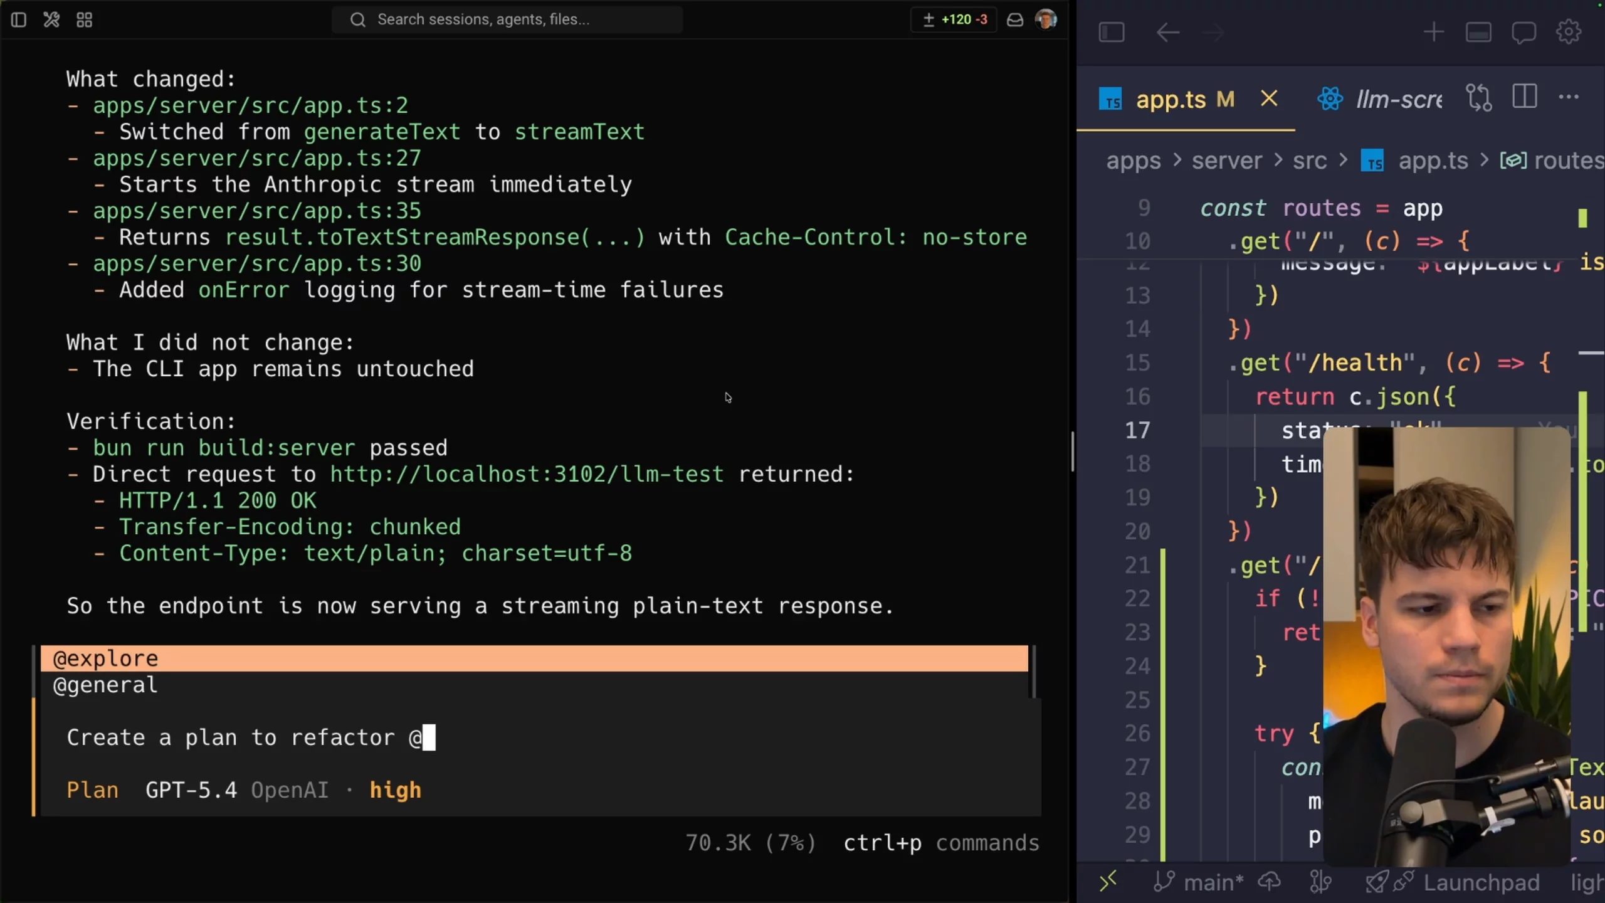This screenshot has height=903, width=1605.
Task: Close the app.ts tab
Action: click(x=1269, y=98)
